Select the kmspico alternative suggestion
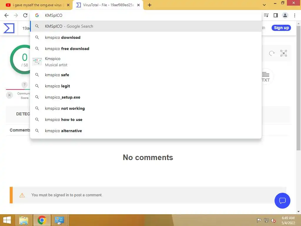Screen dimensions: 301x226 tap(146, 131)
